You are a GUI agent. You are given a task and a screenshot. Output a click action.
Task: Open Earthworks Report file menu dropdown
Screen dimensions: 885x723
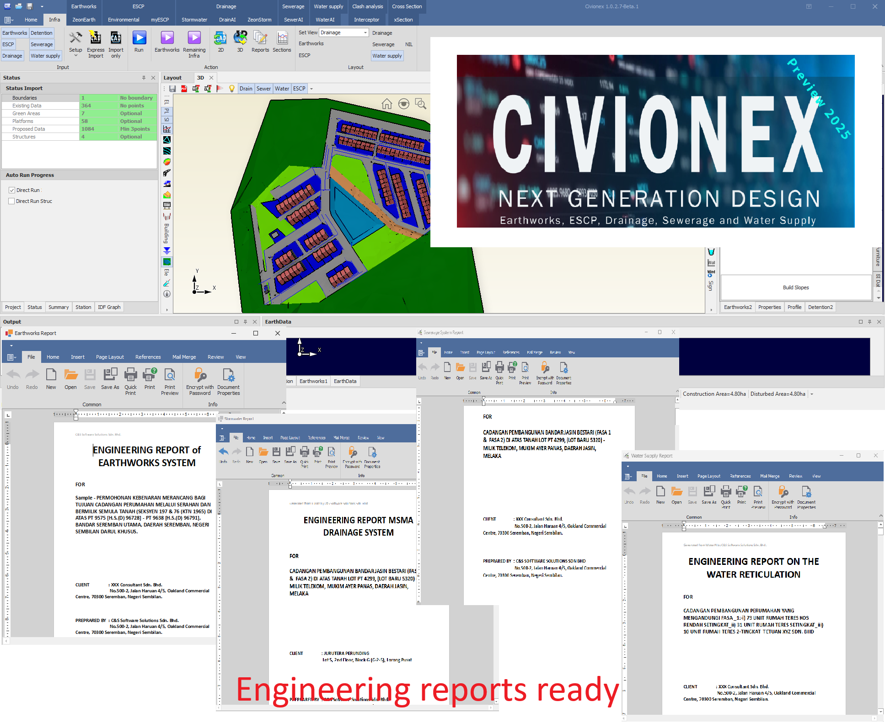point(12,357)
